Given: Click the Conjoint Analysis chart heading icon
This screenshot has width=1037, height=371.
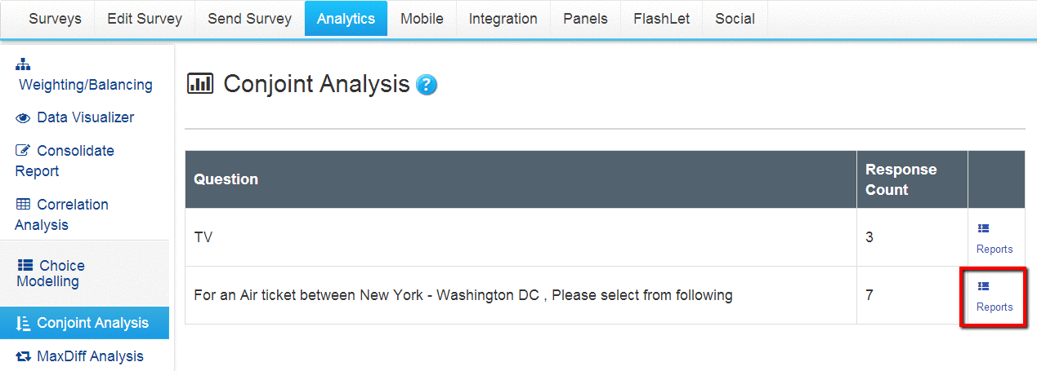Looking at the screenshot, I should (200, 83).
